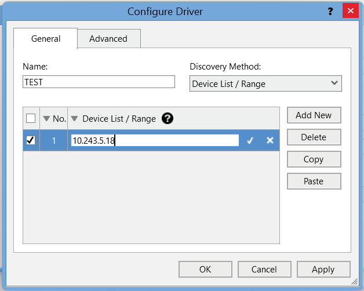364x291 pixels.
Task: Click the sort triangle in the No. column
Action: click(47, 118)
